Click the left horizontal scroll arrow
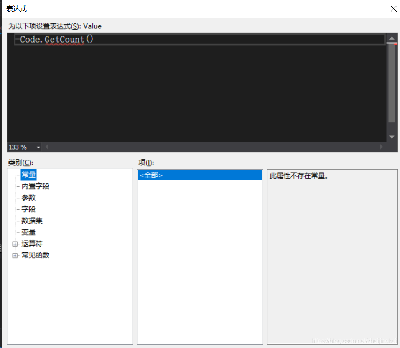The image size is (400, 348). click(x=46, y=147)
